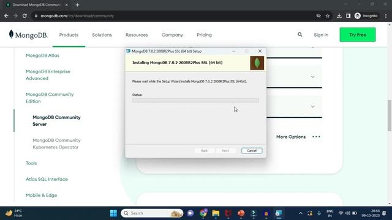Click the MongoDB installer icon on the taskbar

point(279,213)
